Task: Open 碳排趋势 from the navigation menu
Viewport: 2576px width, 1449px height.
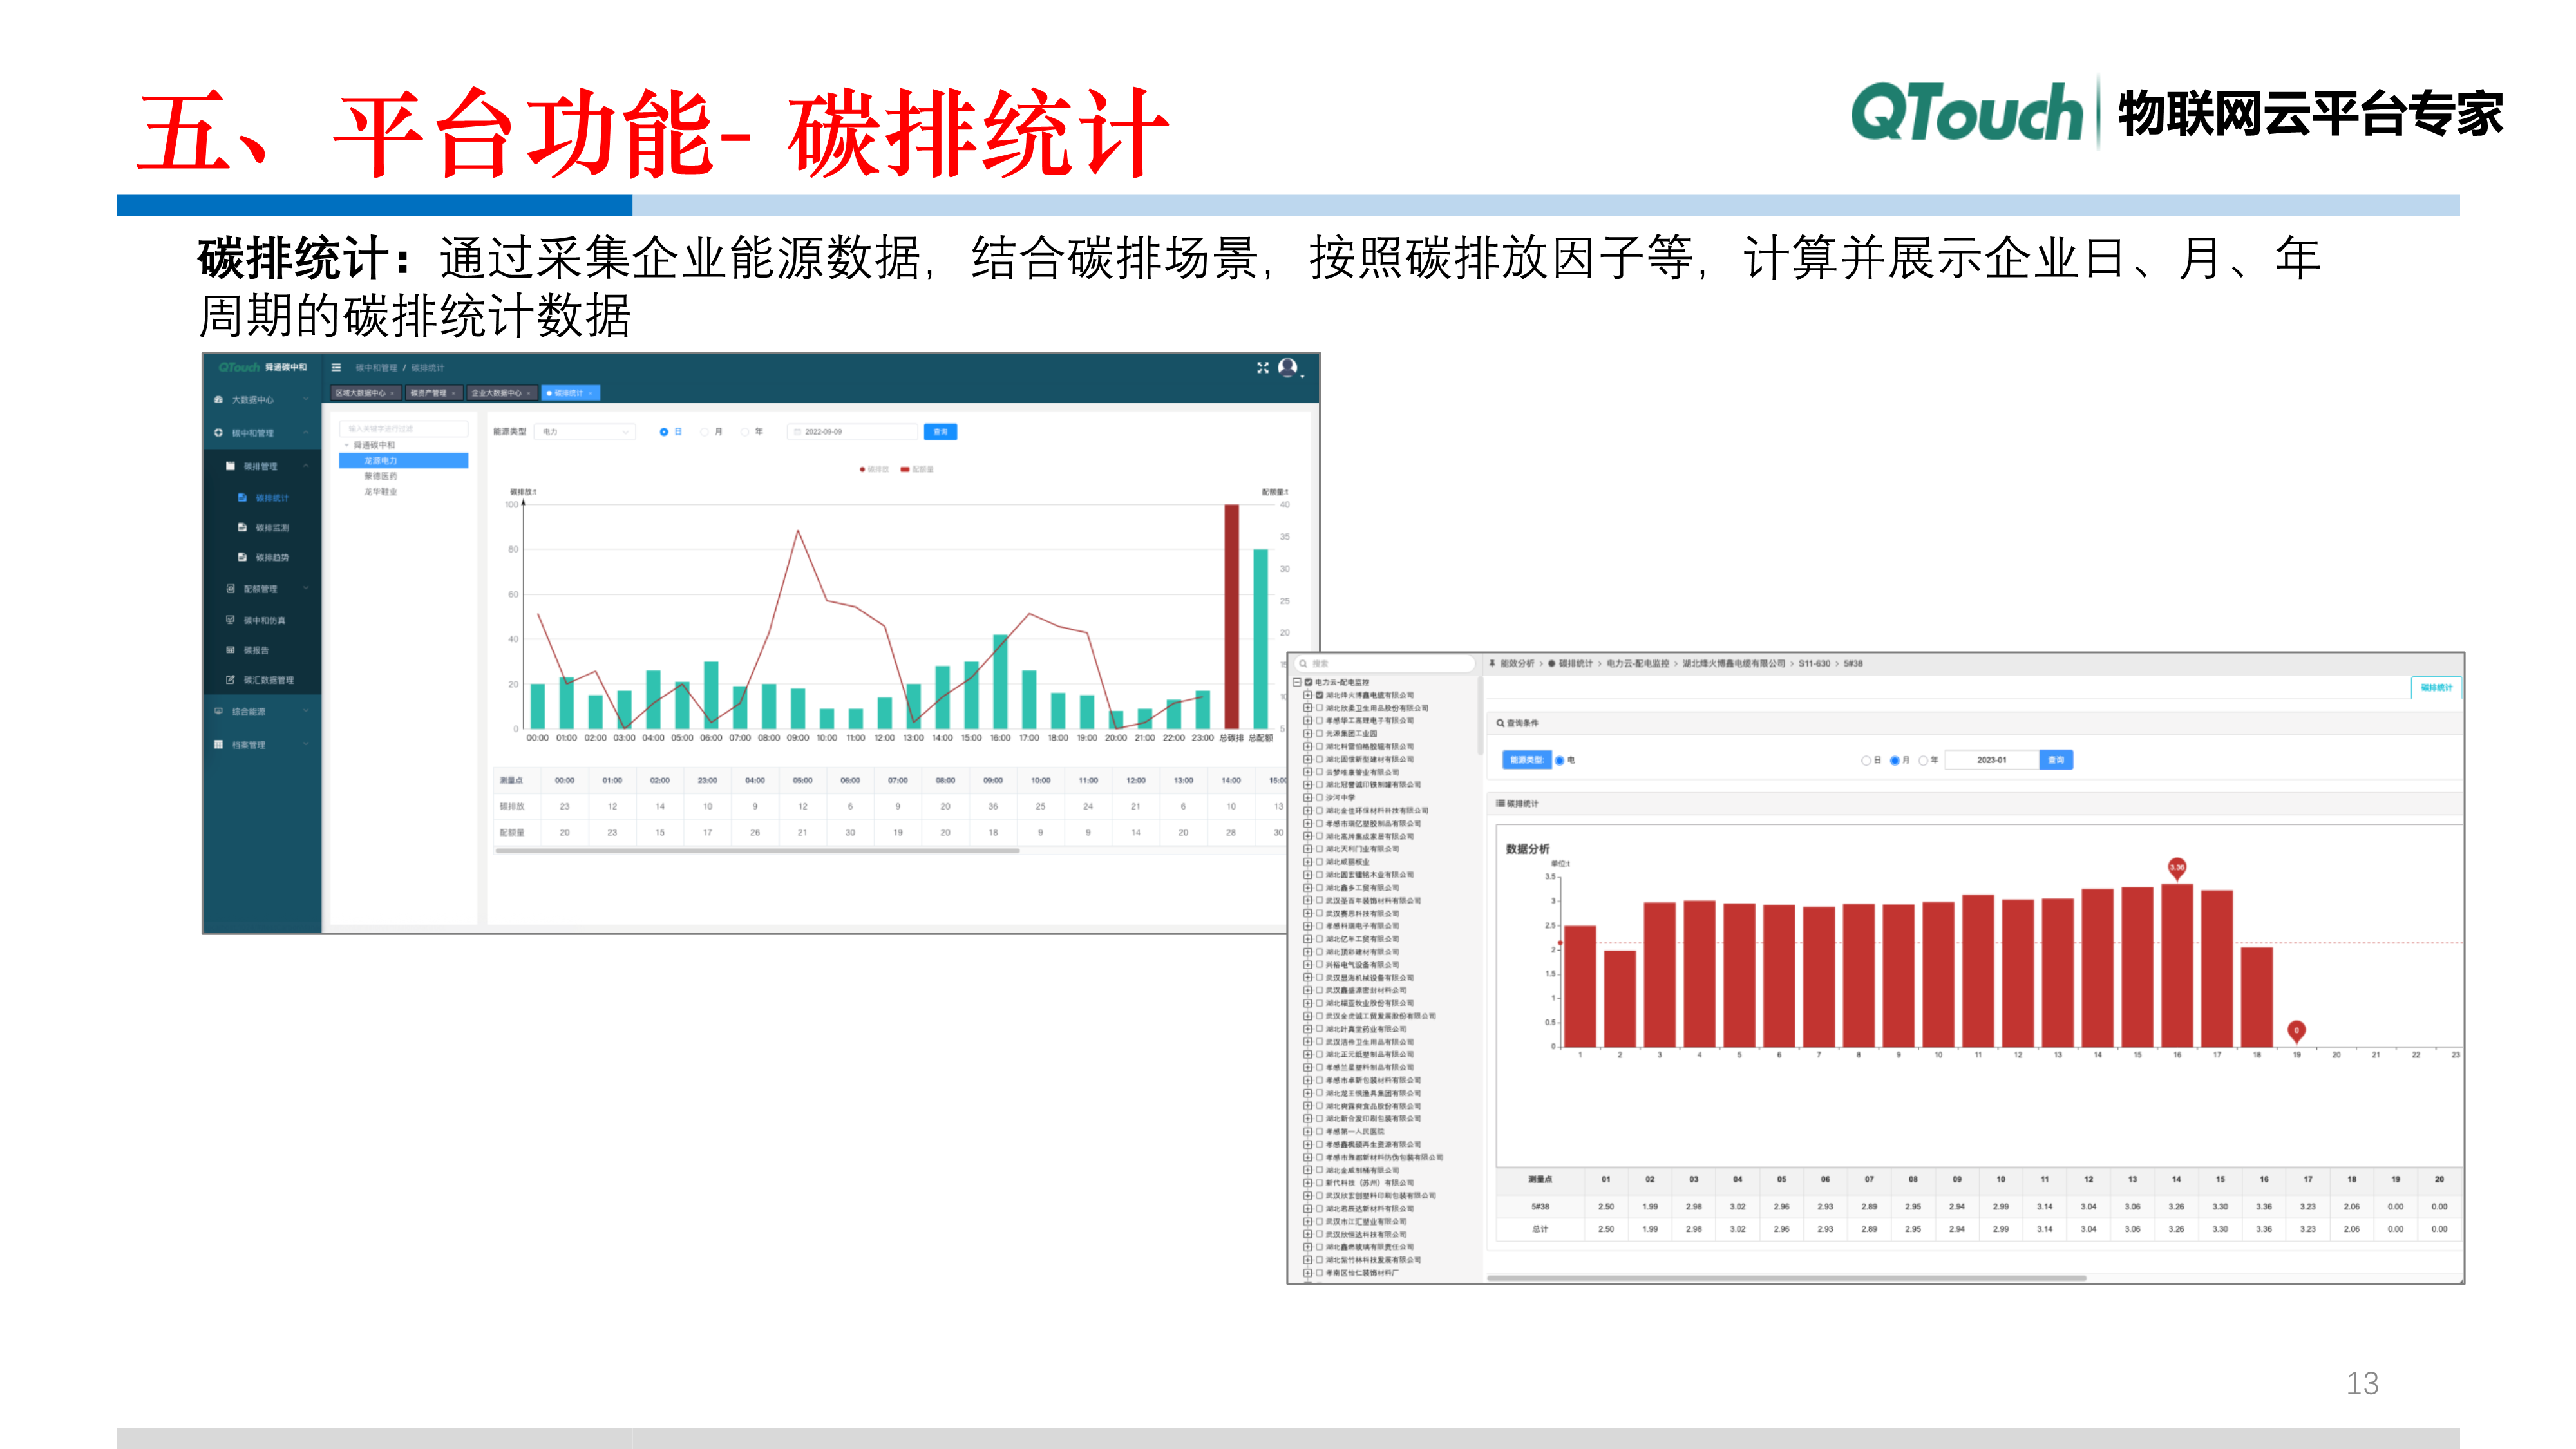Action: pos(273,558)
